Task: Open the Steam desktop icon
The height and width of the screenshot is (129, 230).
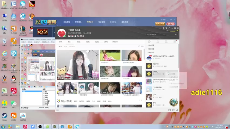Action: (4, 117)
